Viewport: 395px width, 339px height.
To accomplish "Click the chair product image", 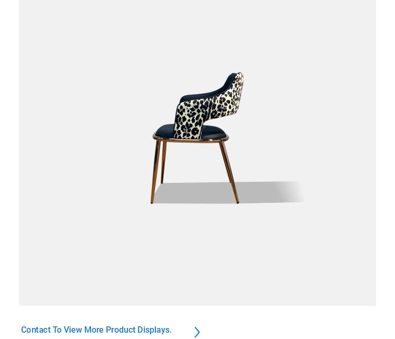I will coord(197,153).
